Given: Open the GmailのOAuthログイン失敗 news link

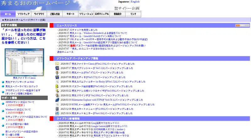Looking at the screenshot, I should (95, 36).
